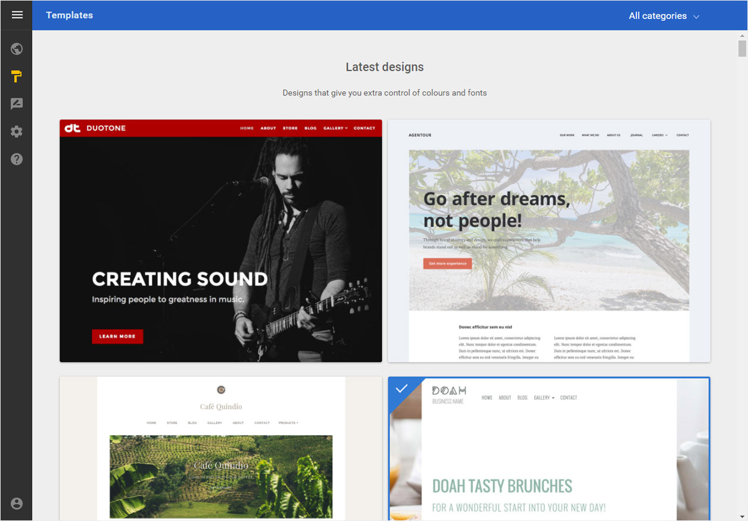
Task: Select the paint roller design icon
Action: point(17,76)
